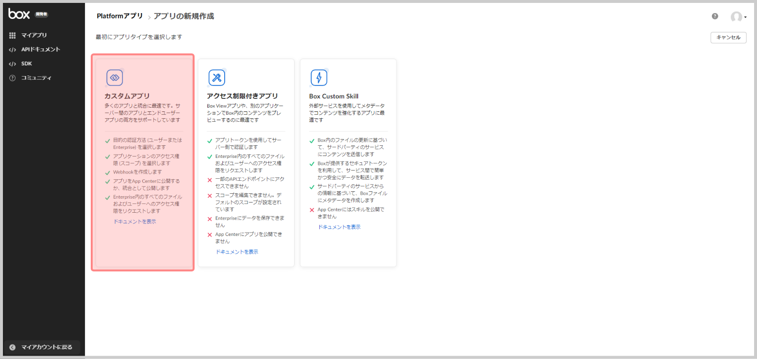Viewport: 757px width, 359px height.
Task: Click the back arrow beside マイアカウントに戻る
Action: 13,347
